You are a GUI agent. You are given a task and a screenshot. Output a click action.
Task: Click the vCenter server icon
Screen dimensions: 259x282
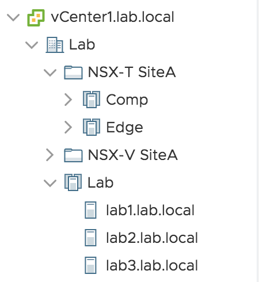coord(36,18)
